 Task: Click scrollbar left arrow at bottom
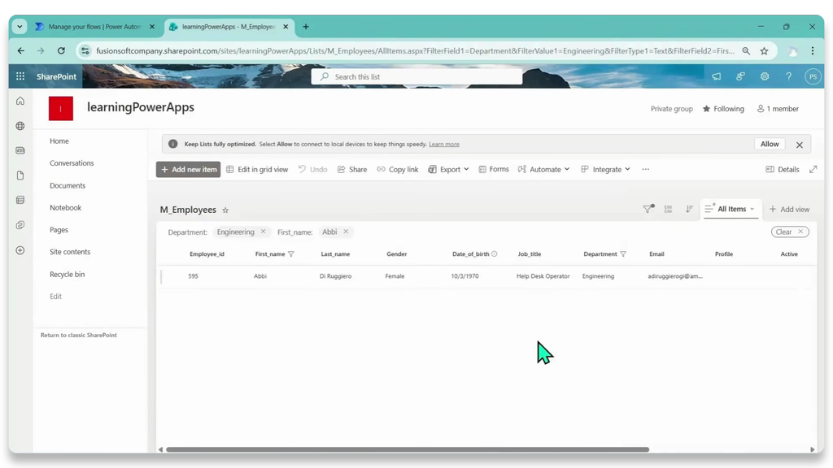(x=160, y=449)
